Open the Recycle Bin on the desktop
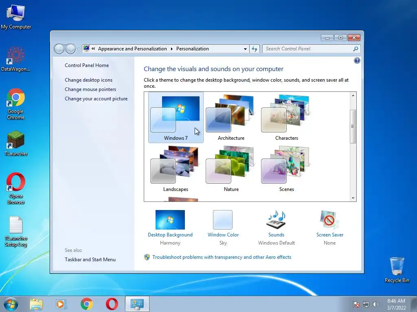 pyautogui.click(x=397, y=270)
